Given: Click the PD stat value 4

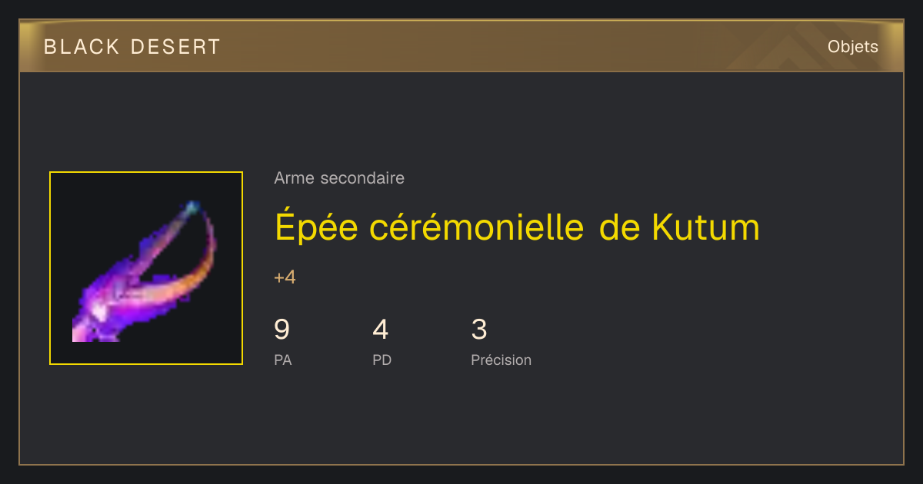Looking at the screenshot, I should click(381, 330).
